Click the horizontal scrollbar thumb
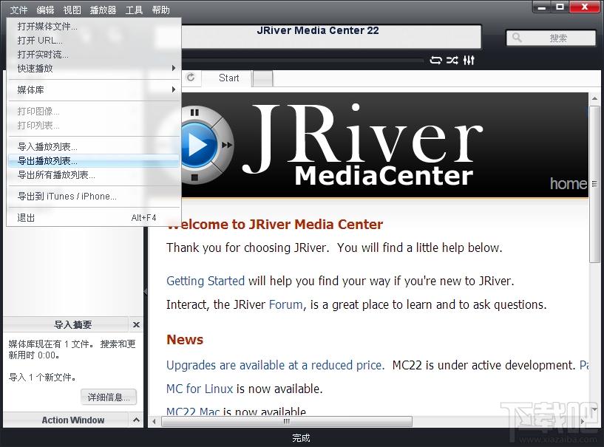Viewport: 604px width, 447px height. tap(287, 421)
